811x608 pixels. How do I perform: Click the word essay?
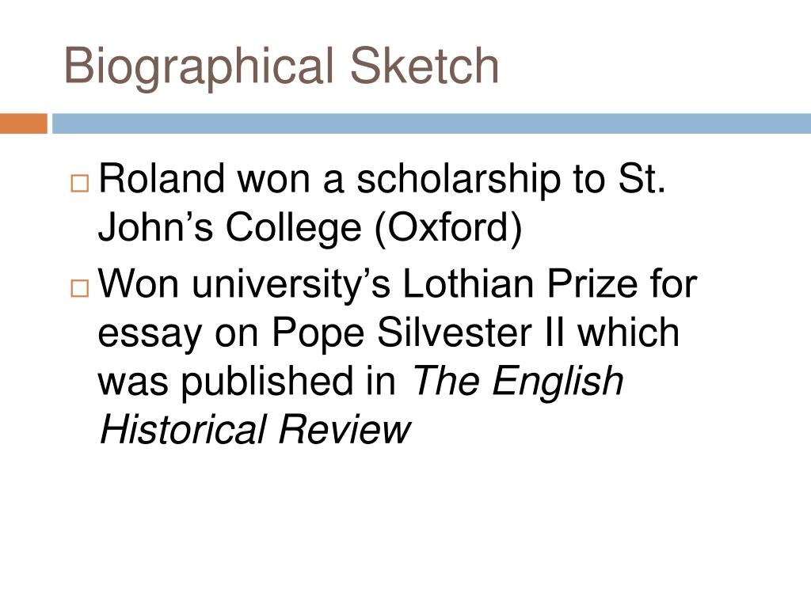pyautogui.click(x=150, y=333)
